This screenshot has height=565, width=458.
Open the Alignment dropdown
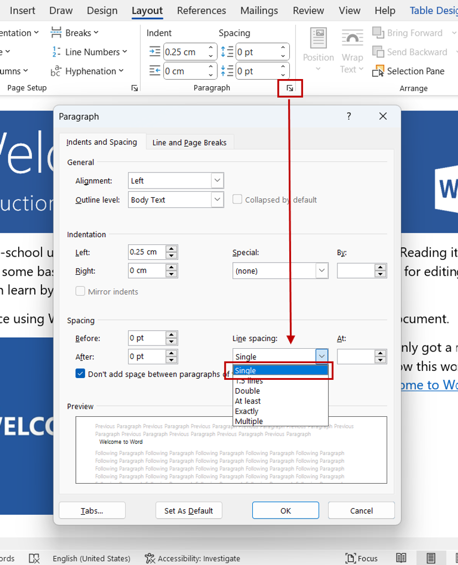216,180
